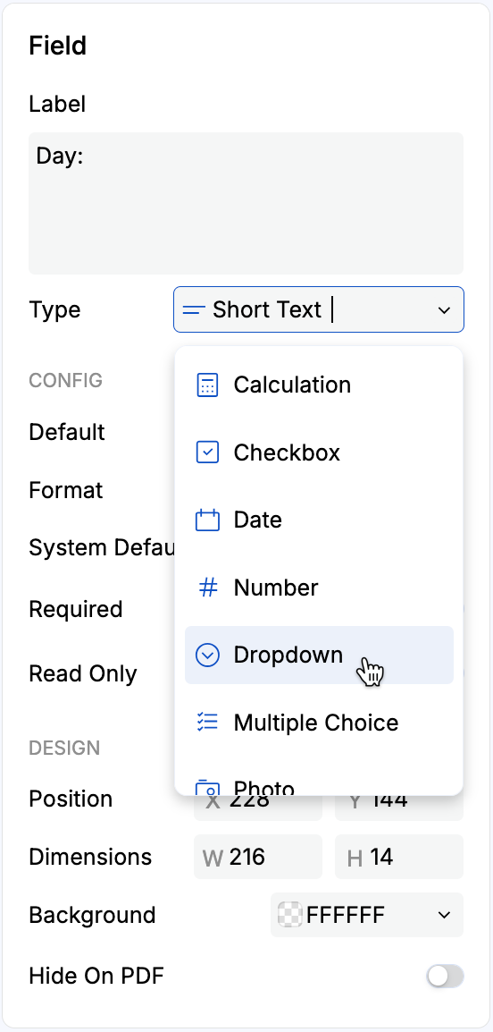The image size is (493, 1032).
Task: Click the Required setting label
Action: (x=76, y=610)
